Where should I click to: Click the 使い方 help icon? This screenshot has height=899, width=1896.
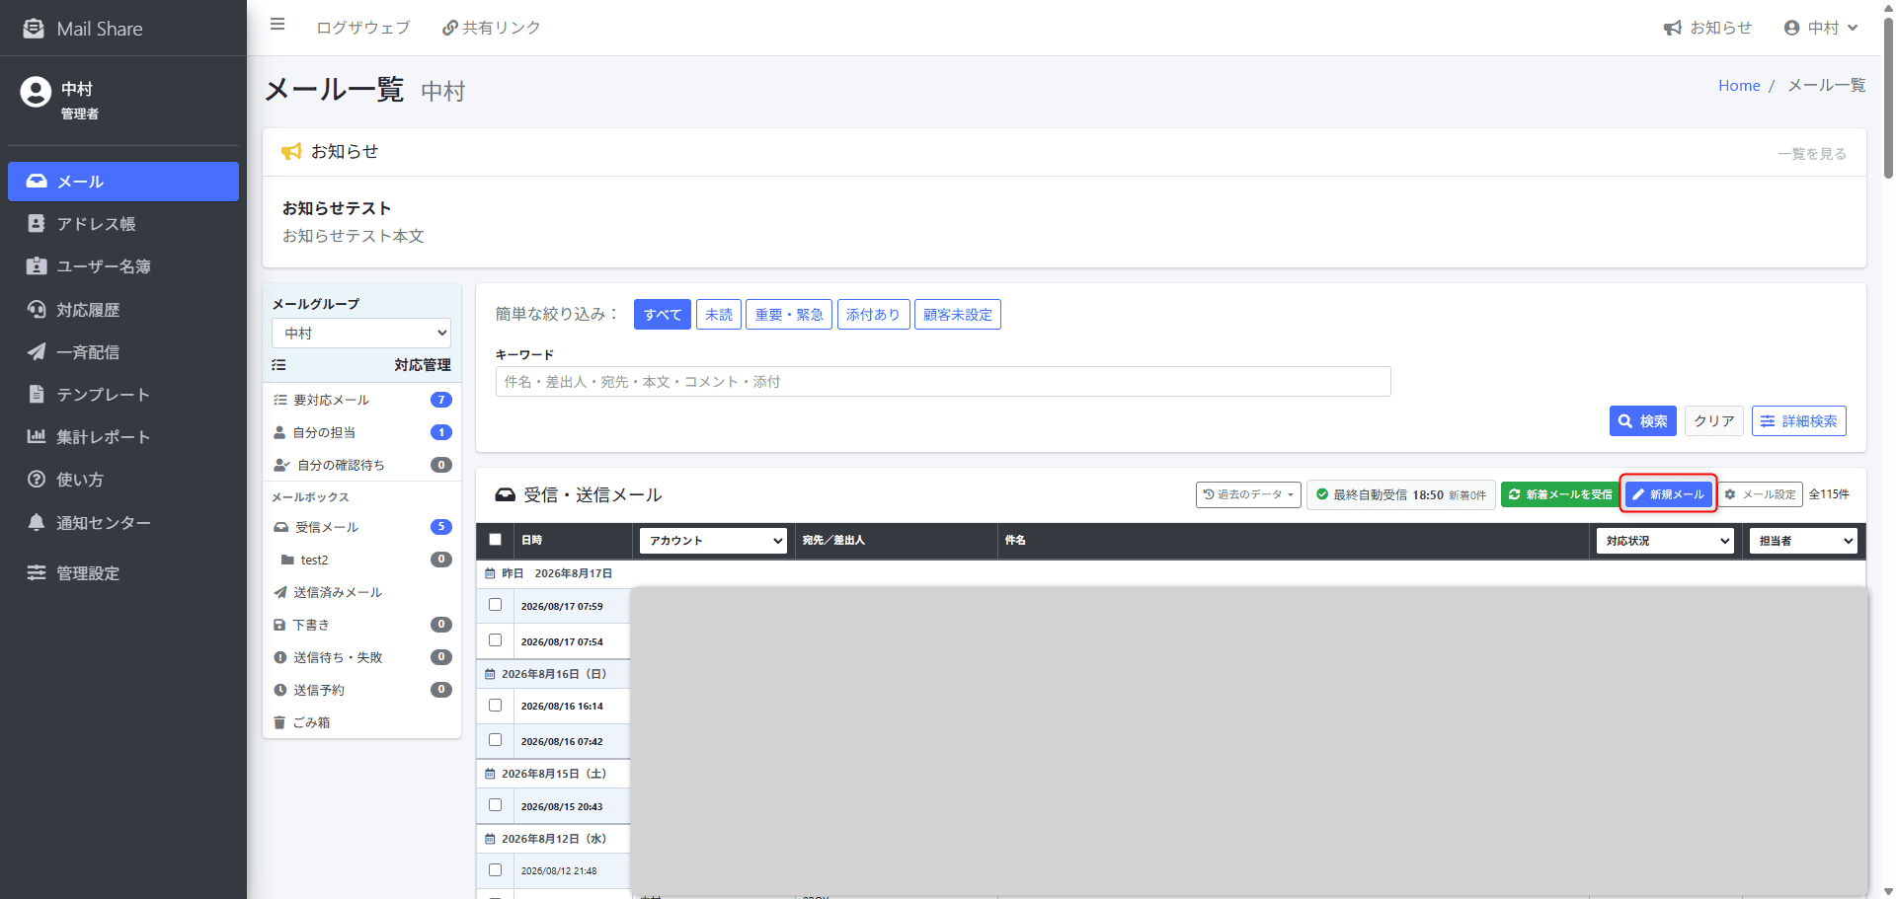(37, 480)
